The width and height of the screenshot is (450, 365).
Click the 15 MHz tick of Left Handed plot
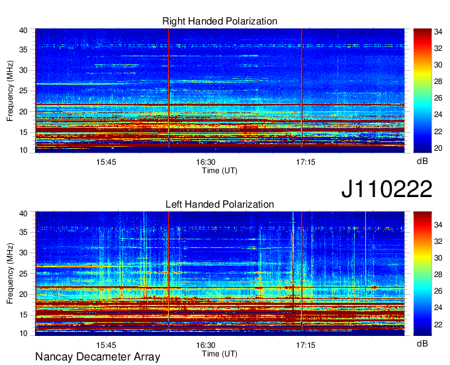[23, 315]
